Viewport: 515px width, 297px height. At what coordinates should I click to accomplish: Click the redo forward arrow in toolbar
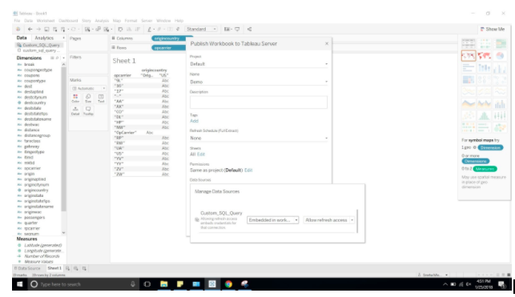pyautogui.click(x=38, y=29)
